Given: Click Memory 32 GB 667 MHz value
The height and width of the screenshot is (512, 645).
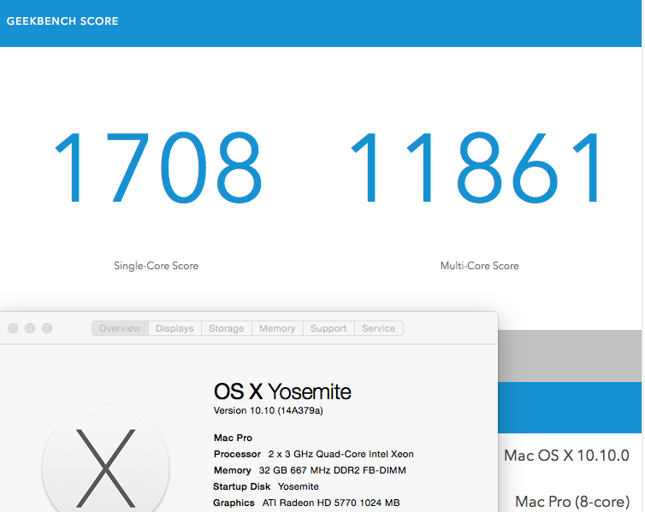Looking at the screenshot, I should pyautogui.click(x=333, y=470).
